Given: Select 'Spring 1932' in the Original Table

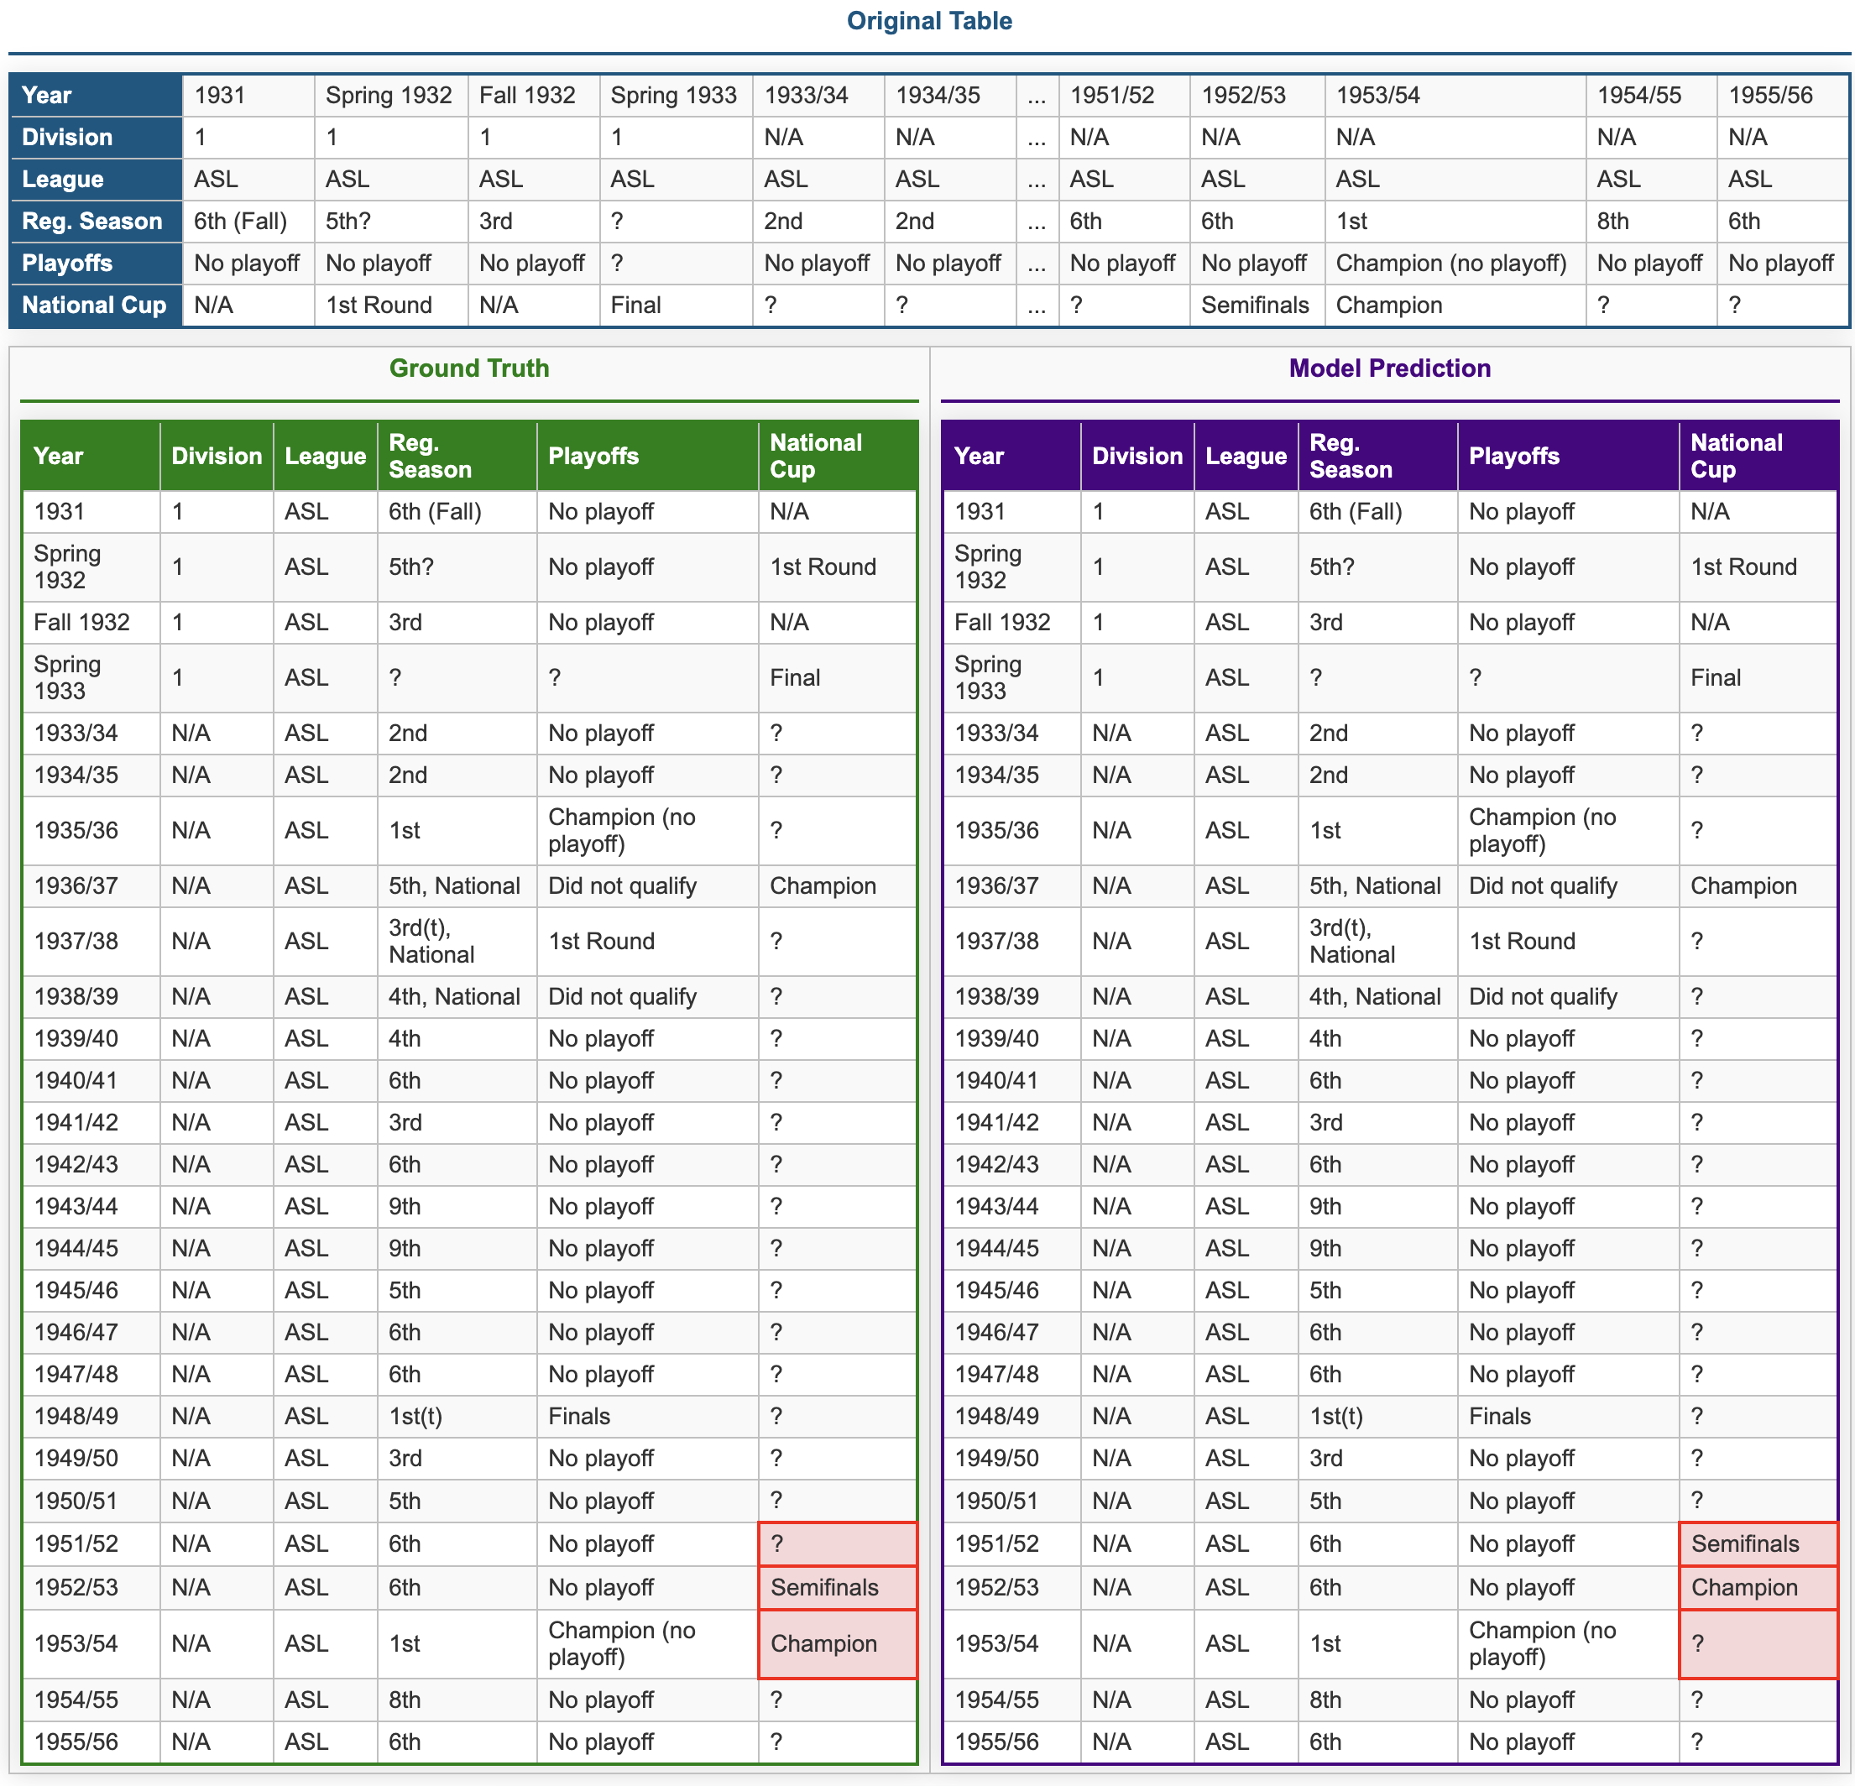Looking at the screenshot, I should [389, 95].
